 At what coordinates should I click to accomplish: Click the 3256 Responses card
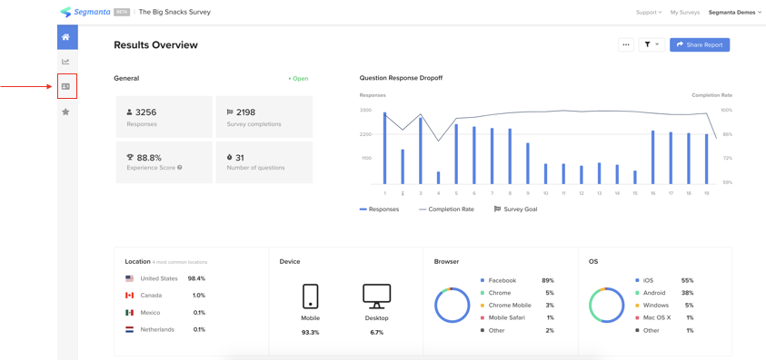pyautogui.click(x=164, y=117)
